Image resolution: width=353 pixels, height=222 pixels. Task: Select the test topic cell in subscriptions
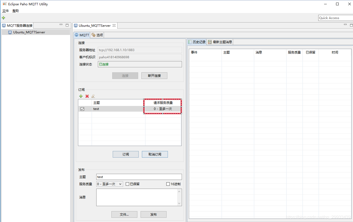pos(118,109)
